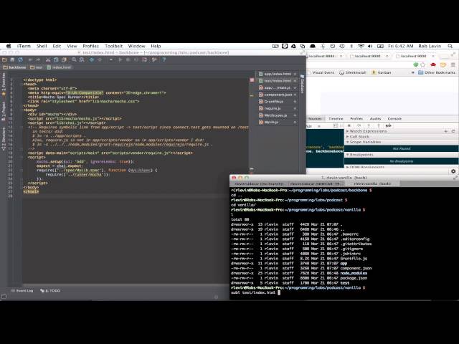Select the index.html breadcrumb item
Viewport: 459px width, 344px height.
(59, 67)
